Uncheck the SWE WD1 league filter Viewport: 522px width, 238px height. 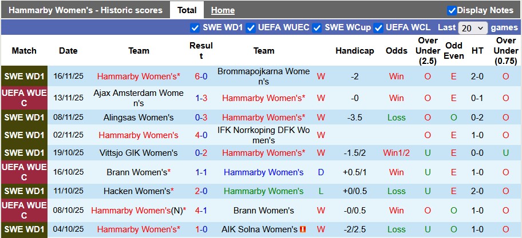pyautogui.click(x=195, y=27)
